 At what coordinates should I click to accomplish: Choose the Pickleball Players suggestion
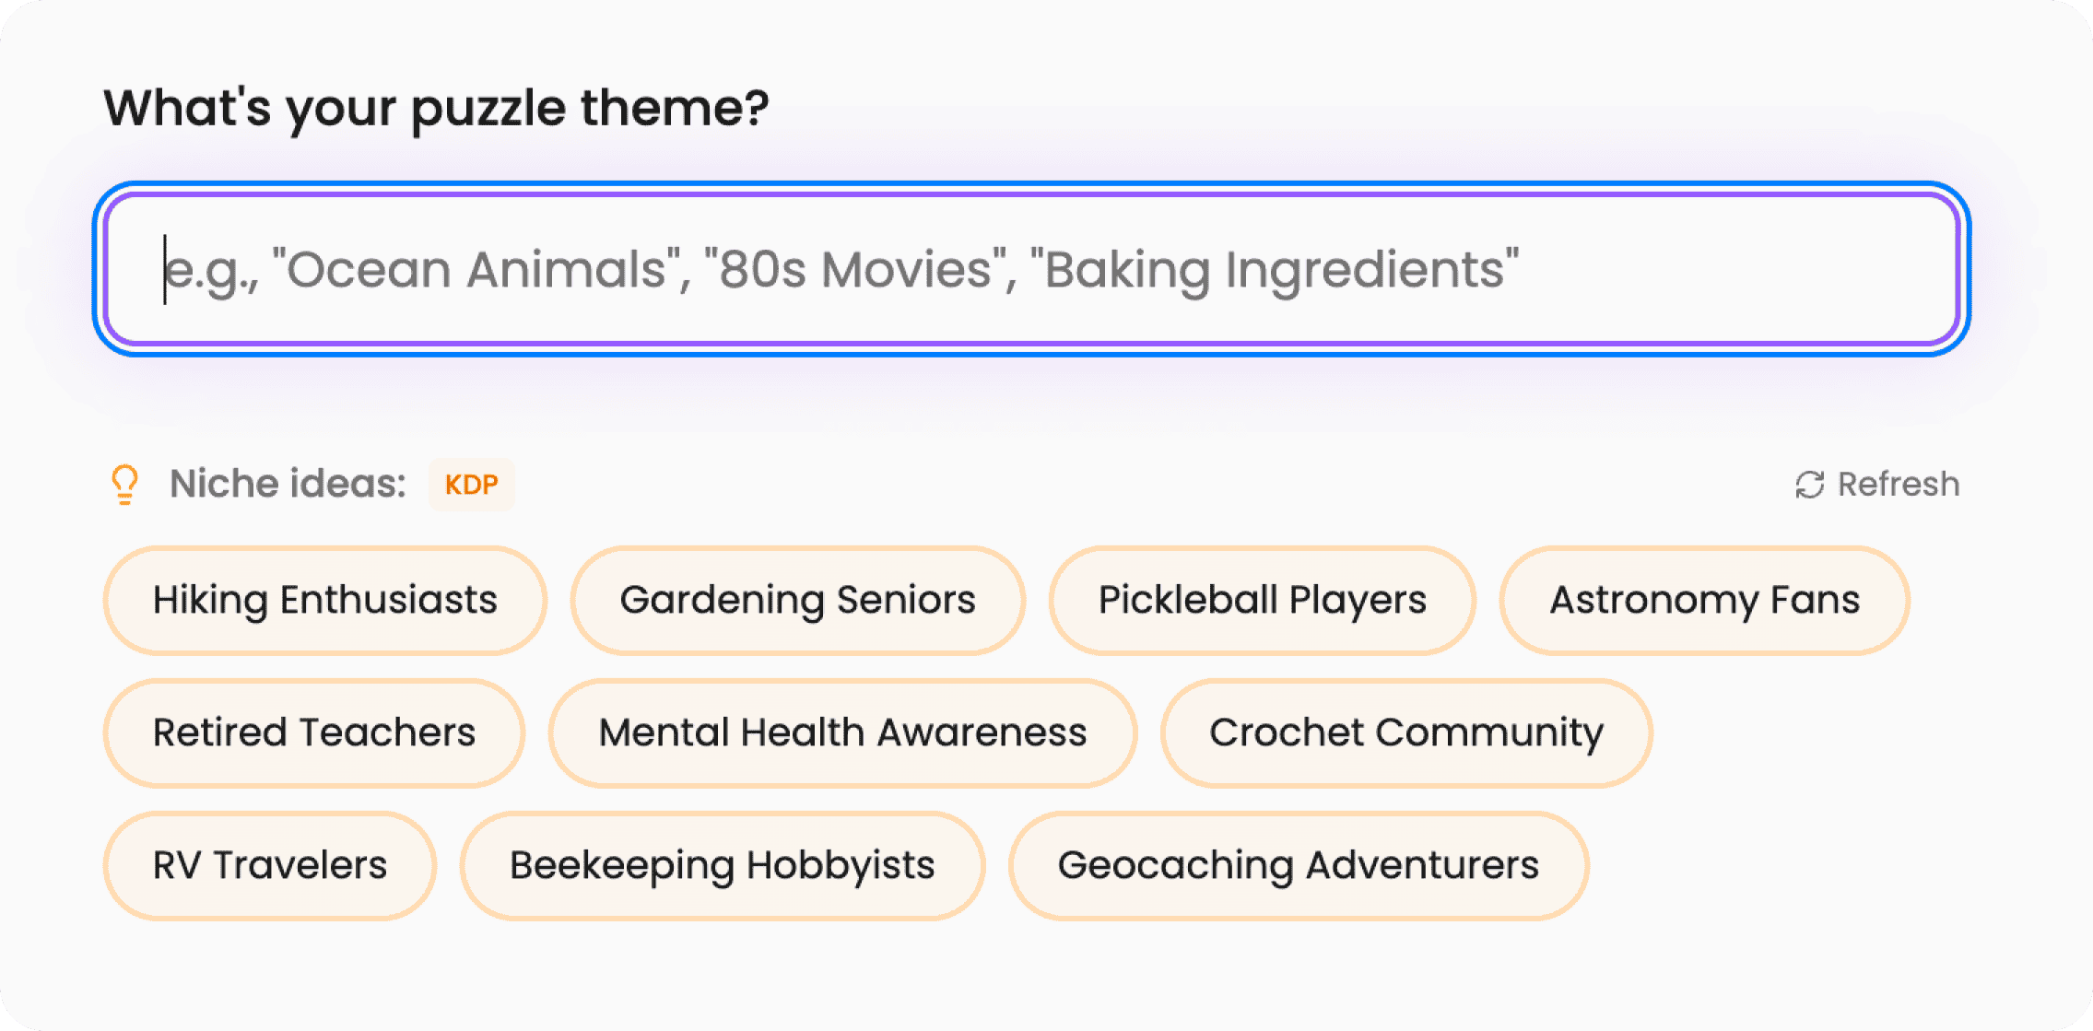click(x=1262, y=599)
